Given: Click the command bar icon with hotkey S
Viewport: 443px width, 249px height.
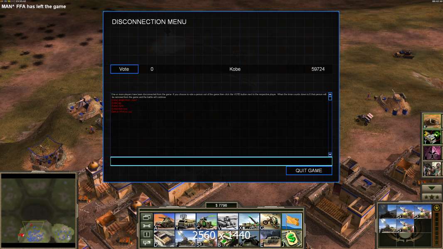Looking at the screenshot, I should click(207, 239).
